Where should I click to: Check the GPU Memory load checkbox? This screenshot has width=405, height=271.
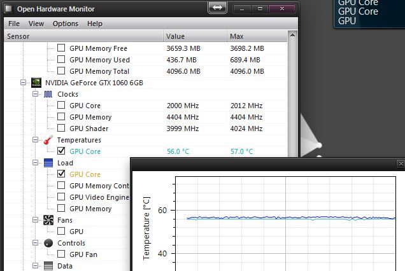click(61, 208)
